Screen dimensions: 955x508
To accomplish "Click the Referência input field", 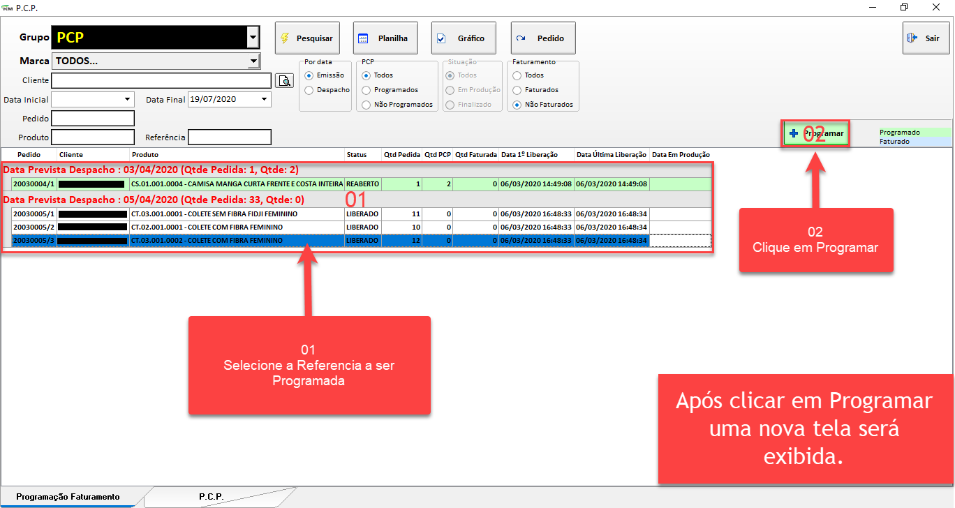I will pyautogui.click(x=230, y=137).
